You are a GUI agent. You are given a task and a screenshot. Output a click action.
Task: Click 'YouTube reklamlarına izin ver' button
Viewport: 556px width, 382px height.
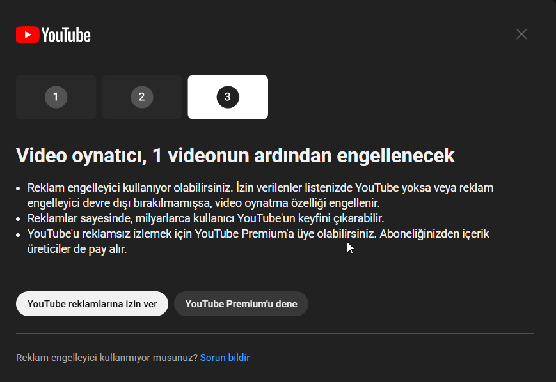click(x=92, y=304)
